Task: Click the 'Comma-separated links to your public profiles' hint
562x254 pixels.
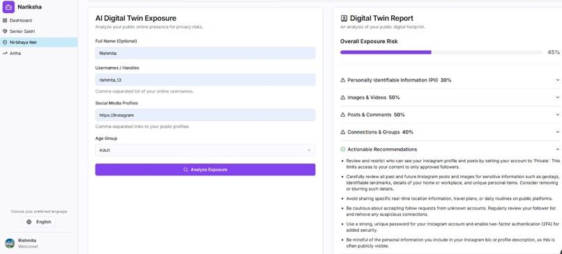Action: point(142,126)
